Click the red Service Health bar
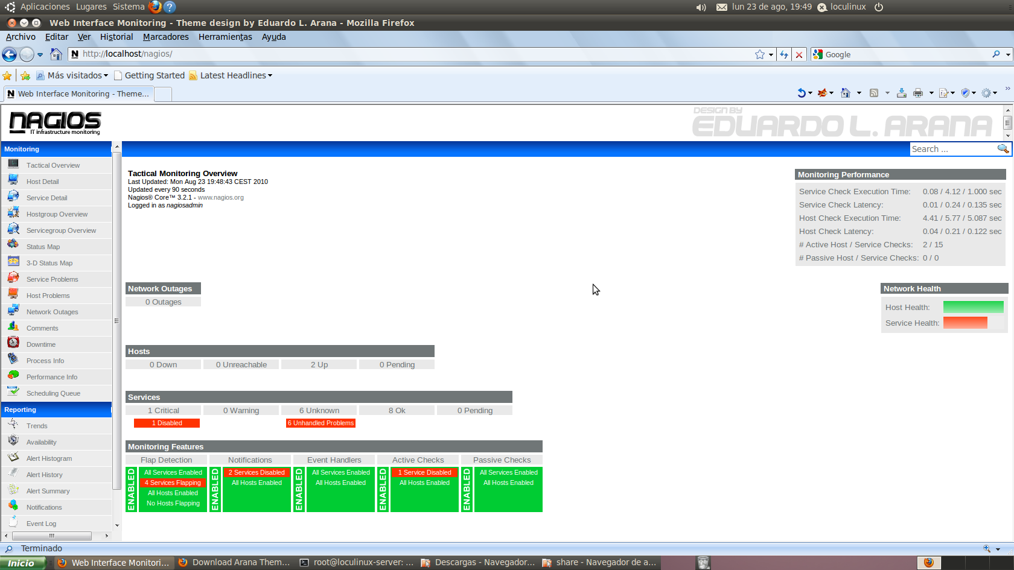Image resolution: width=1014 pixels, height=570 pixels. point(965,323)
